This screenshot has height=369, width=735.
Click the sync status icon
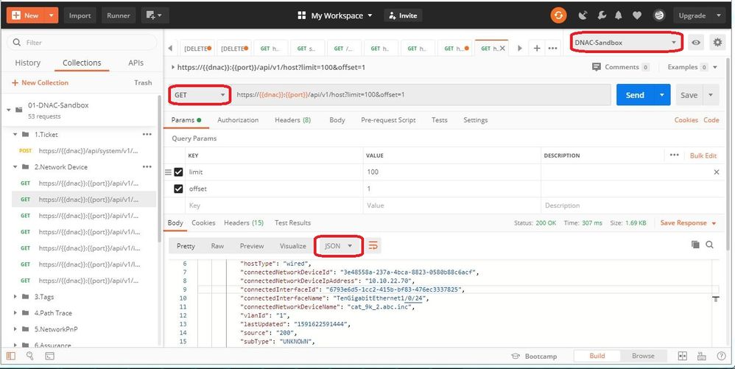click(x=558, y=15)
